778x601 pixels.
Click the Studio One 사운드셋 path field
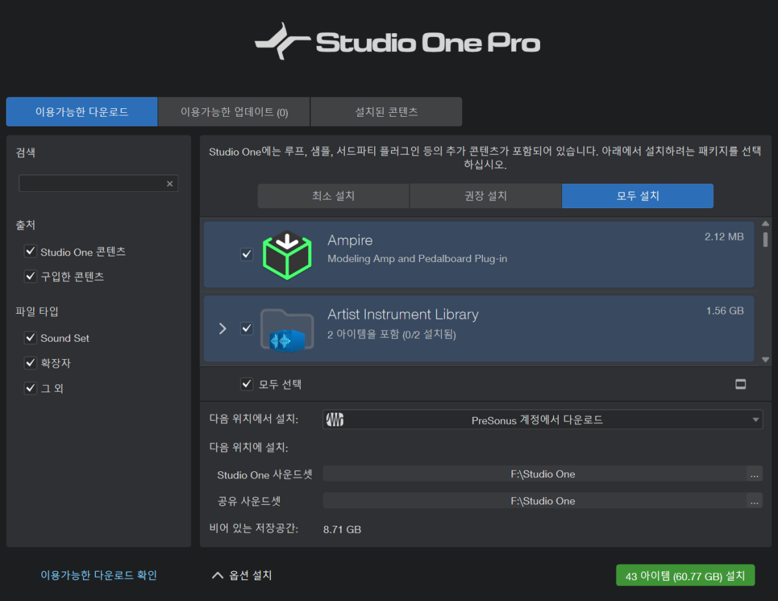pyautogui.click(x=534, y=474)
